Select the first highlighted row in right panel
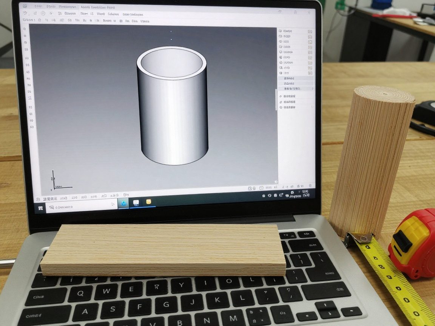The width and height of the screenshot is (435, 326). (295, 78)
